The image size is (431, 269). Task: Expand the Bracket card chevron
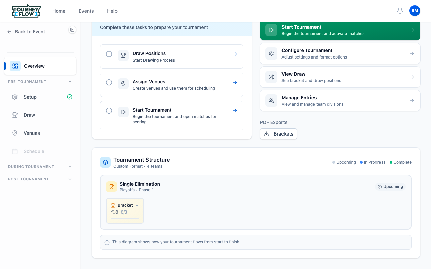click(137, 205)
